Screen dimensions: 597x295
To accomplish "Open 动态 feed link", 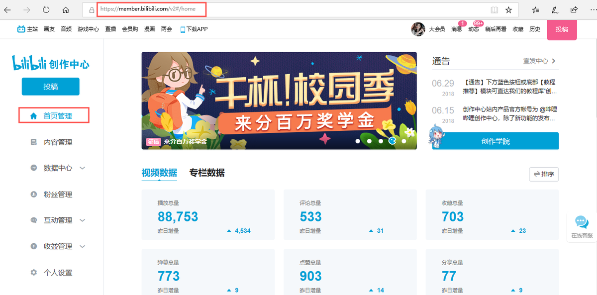I will click(x=473, y=29).
